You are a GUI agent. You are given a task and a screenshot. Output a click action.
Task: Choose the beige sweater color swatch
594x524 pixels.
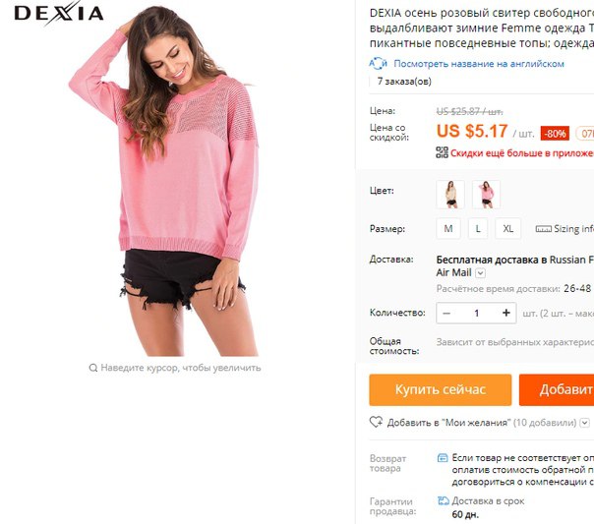(x=450, y=195)
